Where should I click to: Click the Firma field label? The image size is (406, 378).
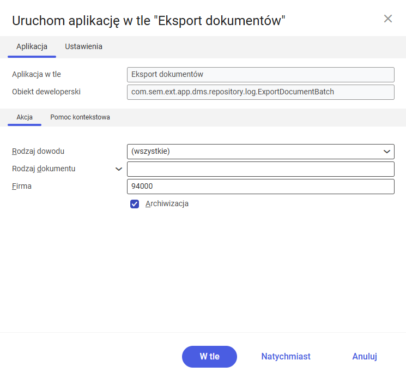22,186
